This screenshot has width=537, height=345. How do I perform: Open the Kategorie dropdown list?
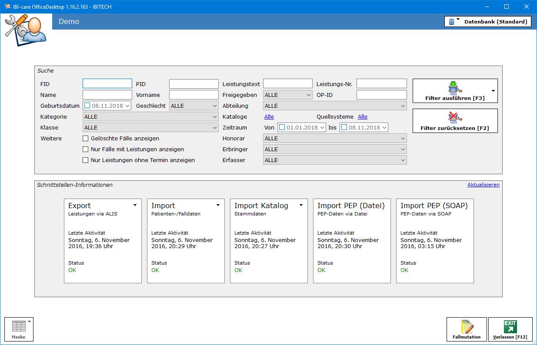[x=150, y=116]
